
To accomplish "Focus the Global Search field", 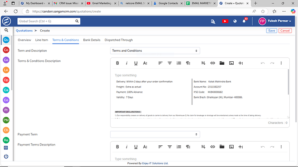I will pos(46,21).
